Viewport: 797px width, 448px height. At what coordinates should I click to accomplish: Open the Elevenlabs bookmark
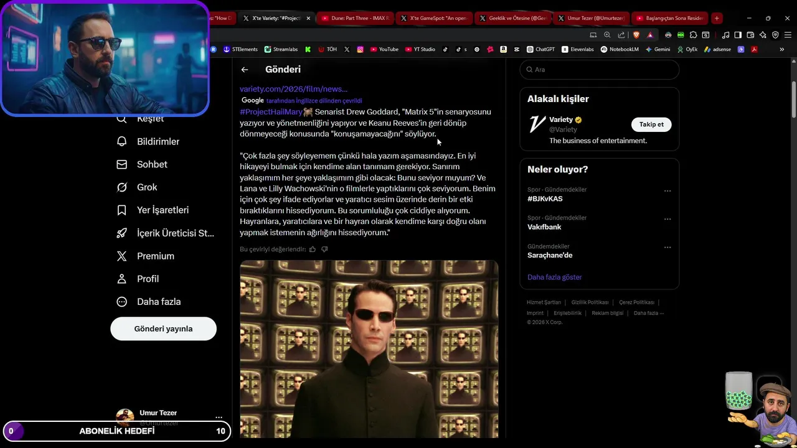[x=578, y=49]
